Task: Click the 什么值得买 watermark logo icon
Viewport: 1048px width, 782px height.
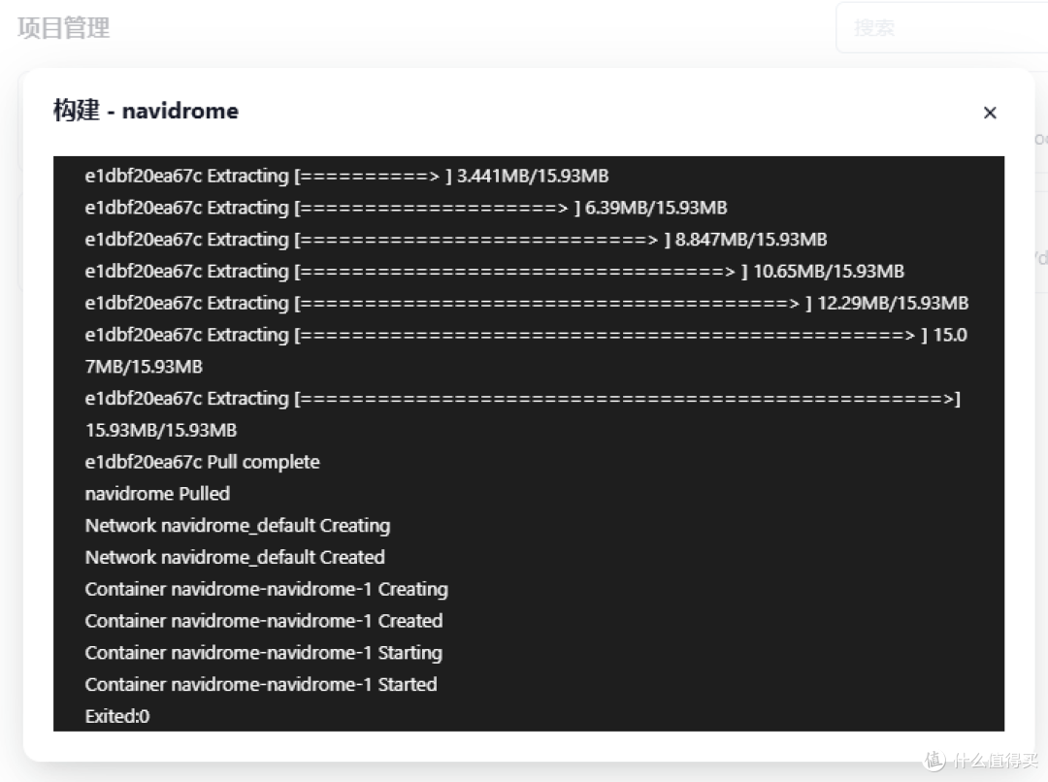Action: (x=933, y=760)
